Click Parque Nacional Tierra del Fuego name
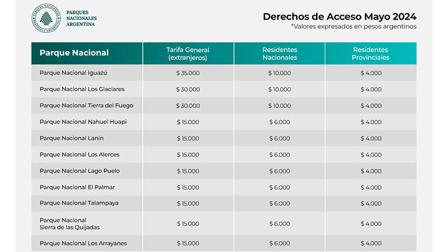This screenshot has width=448, height=252. (86, 105)
